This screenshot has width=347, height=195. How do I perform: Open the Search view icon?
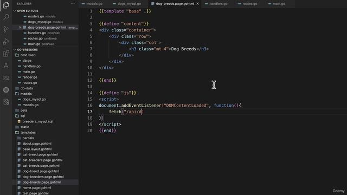[6, 17]
